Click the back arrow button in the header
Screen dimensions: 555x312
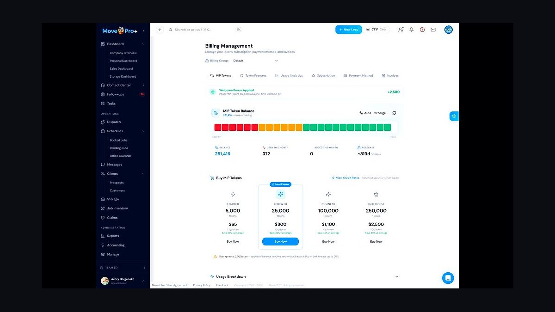(x=160, y=30)
